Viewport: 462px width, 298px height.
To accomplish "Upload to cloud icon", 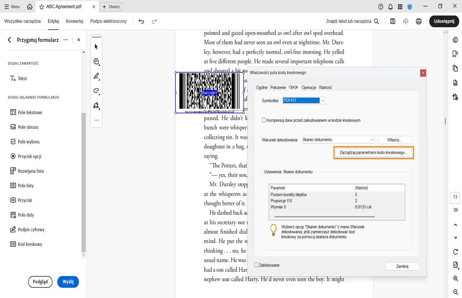I will coord(406,22).
